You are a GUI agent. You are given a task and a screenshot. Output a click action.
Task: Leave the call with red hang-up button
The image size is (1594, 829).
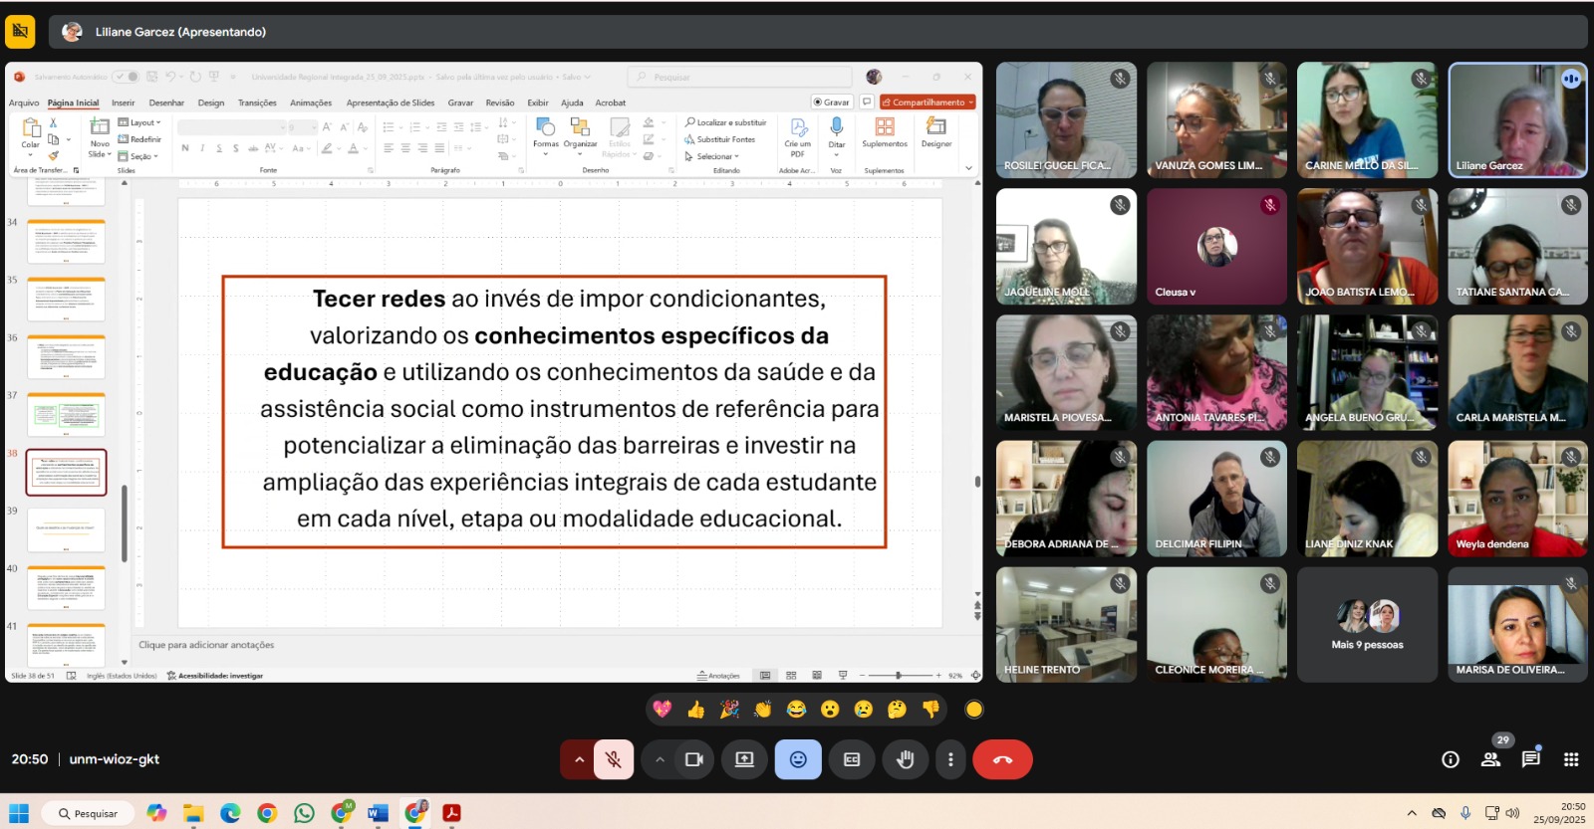point(1002,759)
